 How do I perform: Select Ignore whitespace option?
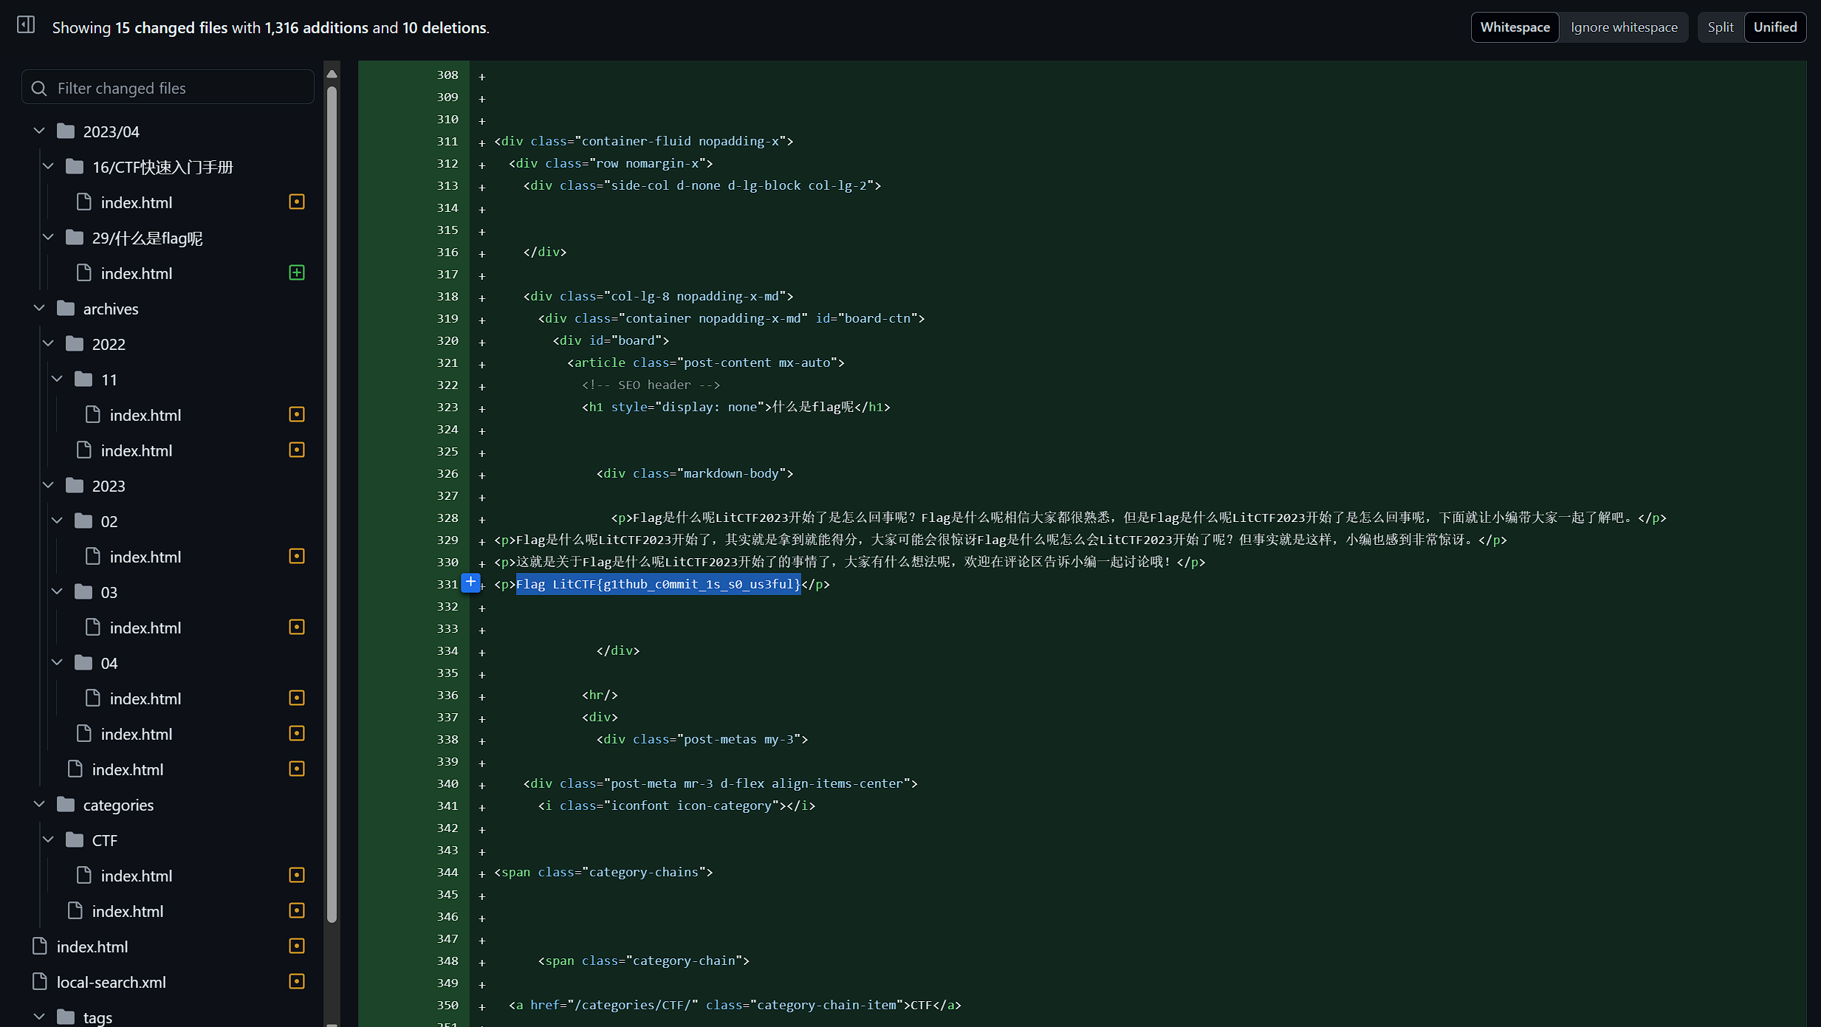pyautogui.click(x=1624, y=27)
